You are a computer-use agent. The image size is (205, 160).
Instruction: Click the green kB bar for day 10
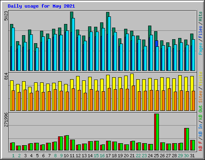pyautogui.click(x=67, y=143)
